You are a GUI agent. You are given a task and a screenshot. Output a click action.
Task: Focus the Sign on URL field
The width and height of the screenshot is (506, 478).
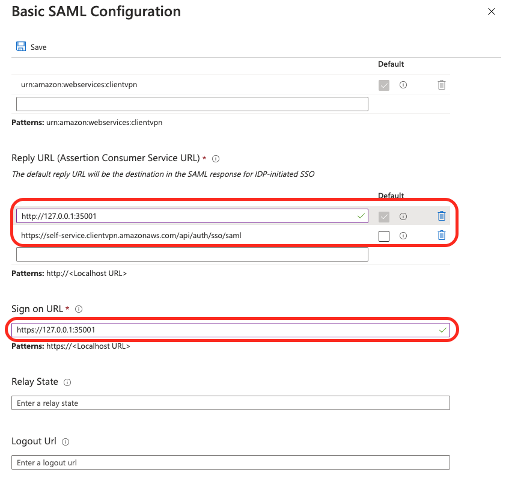(230, 329)
